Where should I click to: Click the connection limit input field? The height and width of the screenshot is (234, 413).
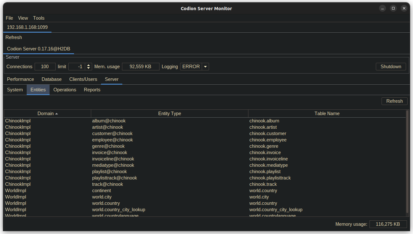(77, 67)
